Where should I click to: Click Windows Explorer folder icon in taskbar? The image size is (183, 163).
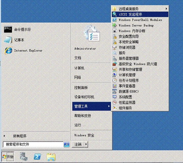pyautogui.click(x=51, y=157)
